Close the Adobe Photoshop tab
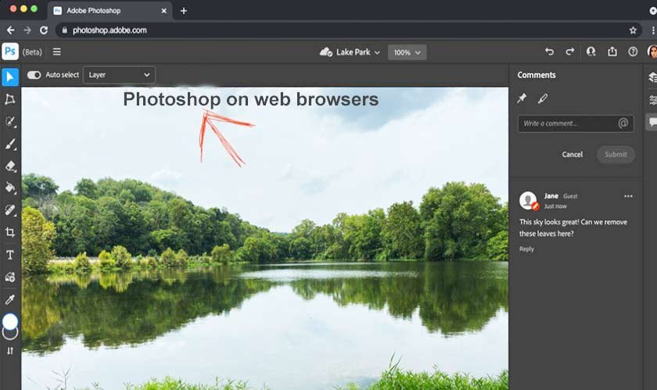657x390 pixels. coord(163,11)
